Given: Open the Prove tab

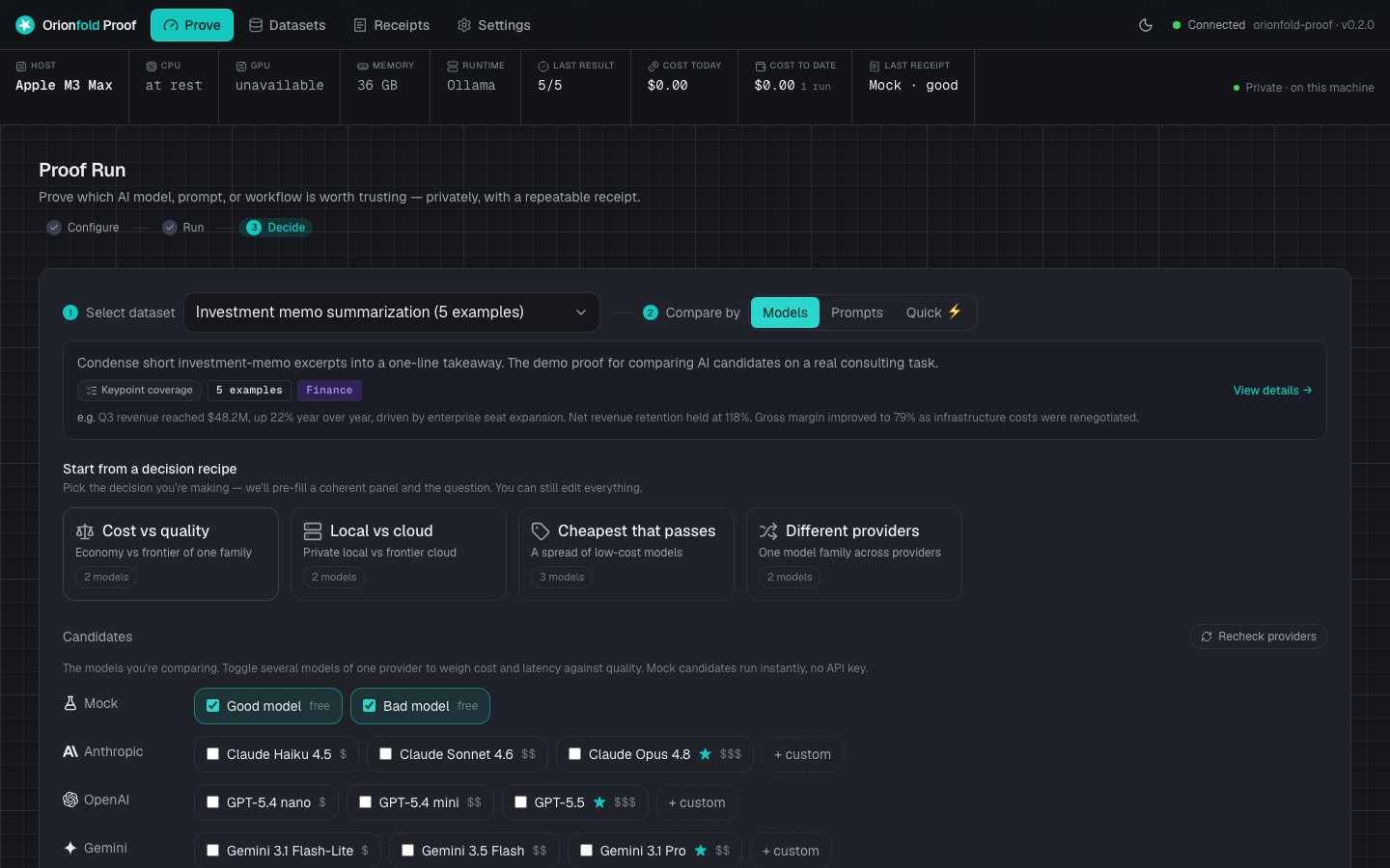Looking at the screenshot, I should [x=192, y=25].
